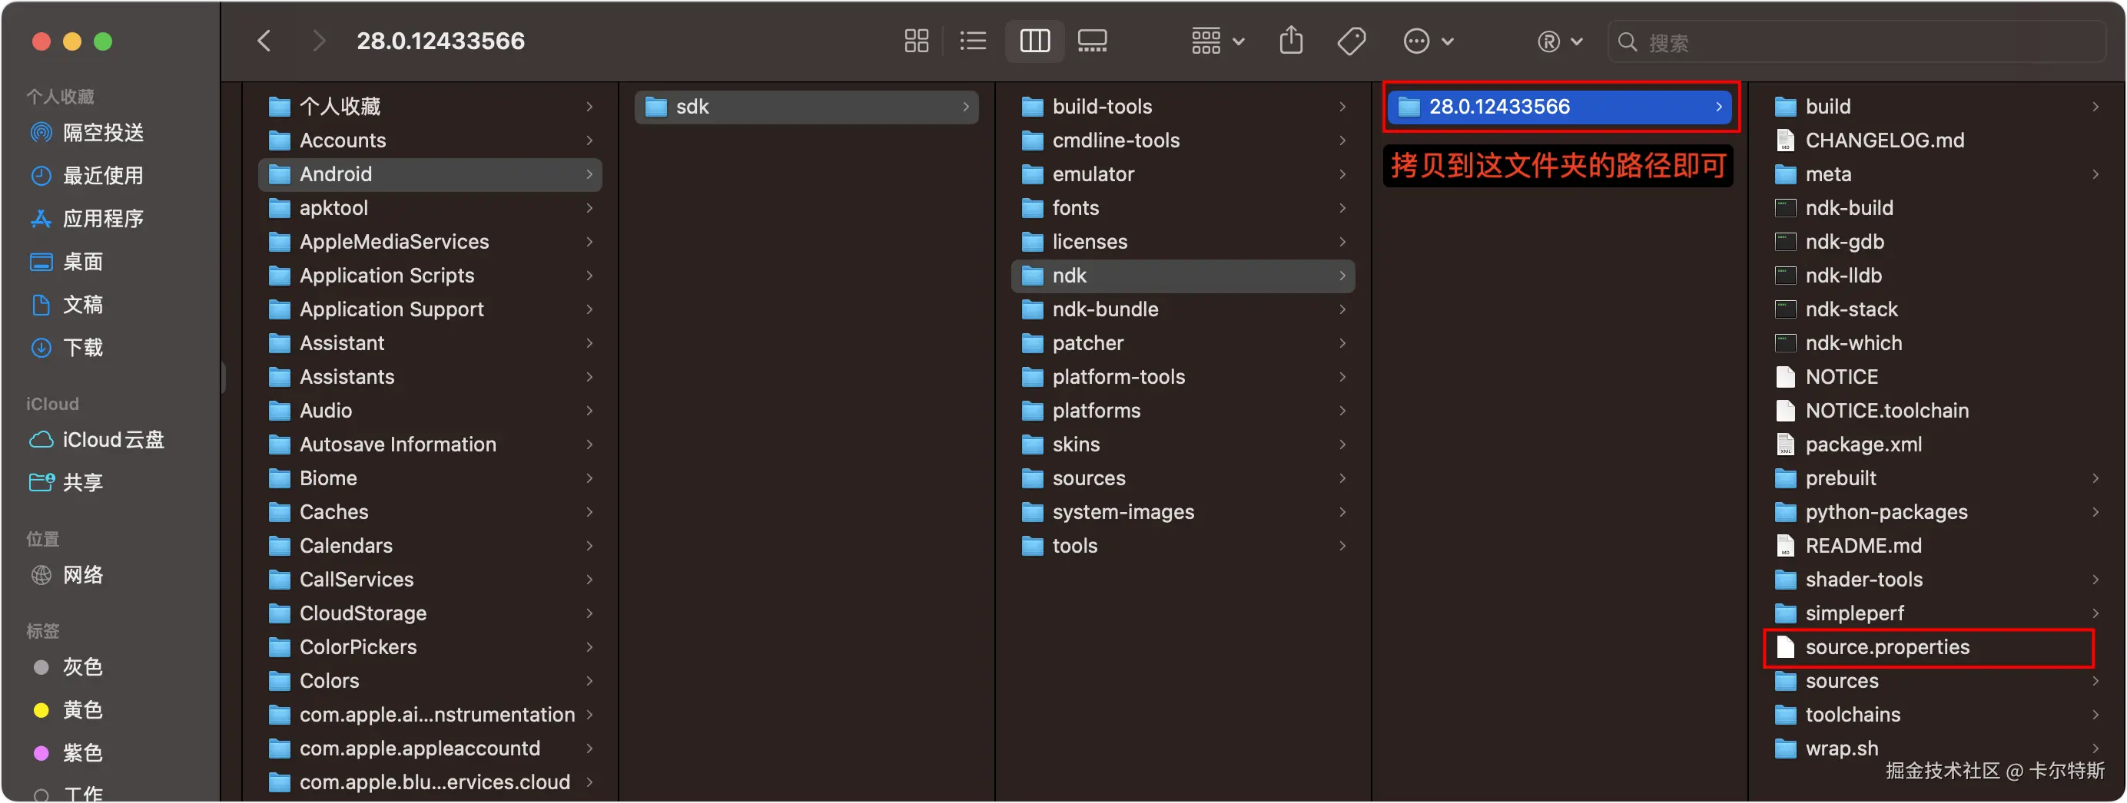Select the 28.0.12433566 folder row
The width and height of the screenshot is (2127, 803).
pos(1560,107)
